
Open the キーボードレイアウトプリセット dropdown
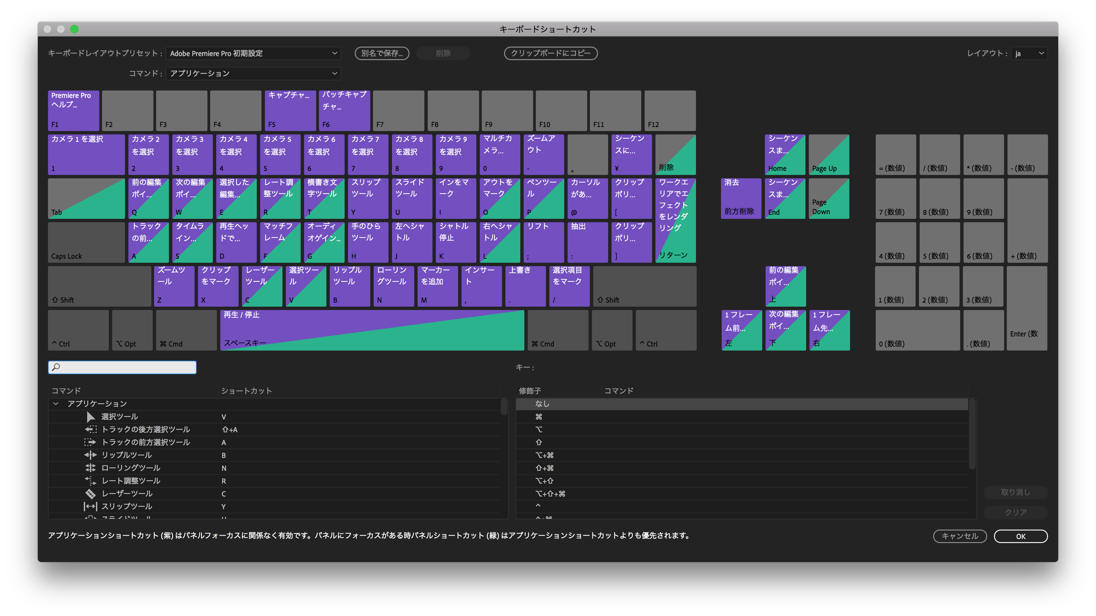coord(253,53)
